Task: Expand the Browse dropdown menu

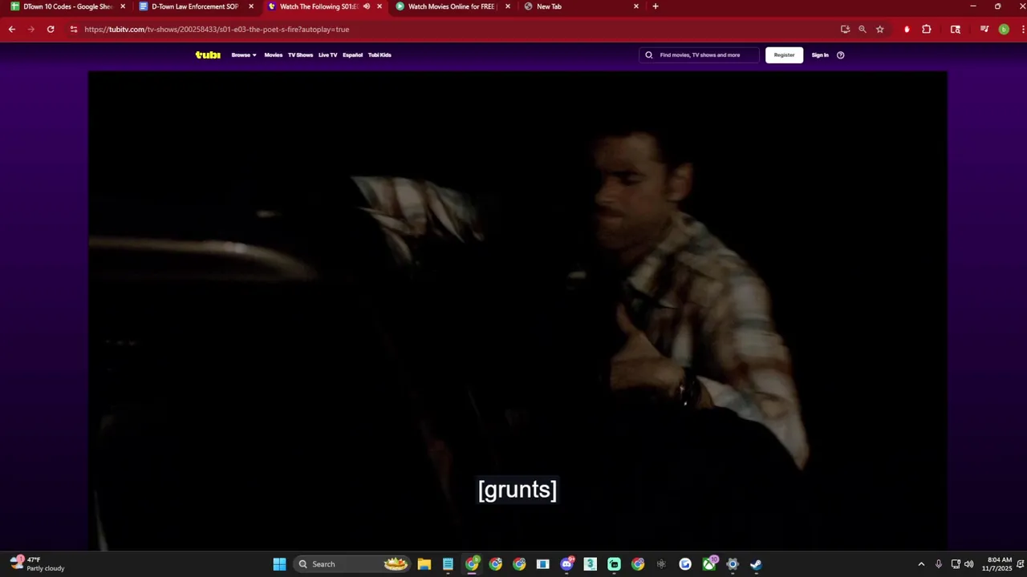Action: coord(244,55)
